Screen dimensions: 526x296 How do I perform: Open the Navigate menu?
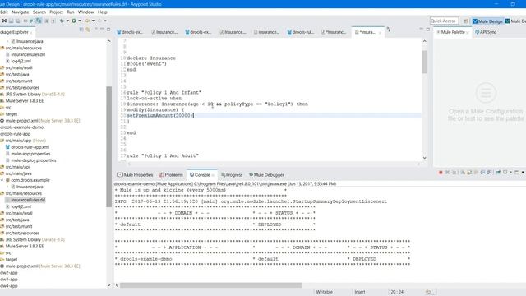coord(20,12)
